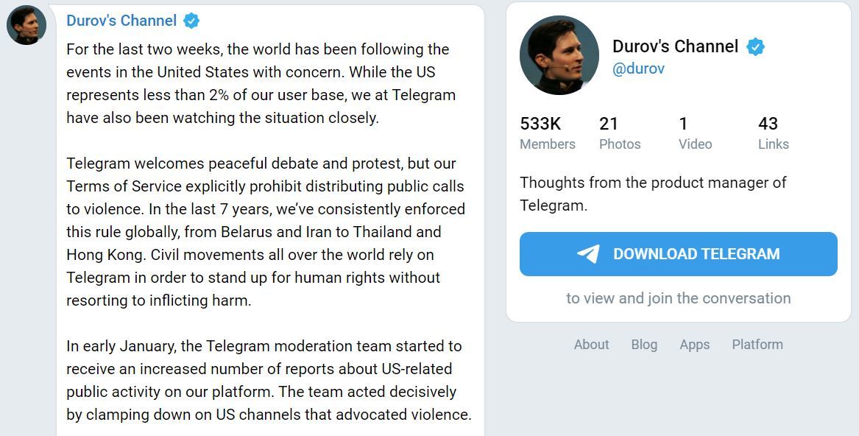The height and width of the screenshot is (436, 859).
Task: Click the text to view and join the conversation
Action: point(678,298)
